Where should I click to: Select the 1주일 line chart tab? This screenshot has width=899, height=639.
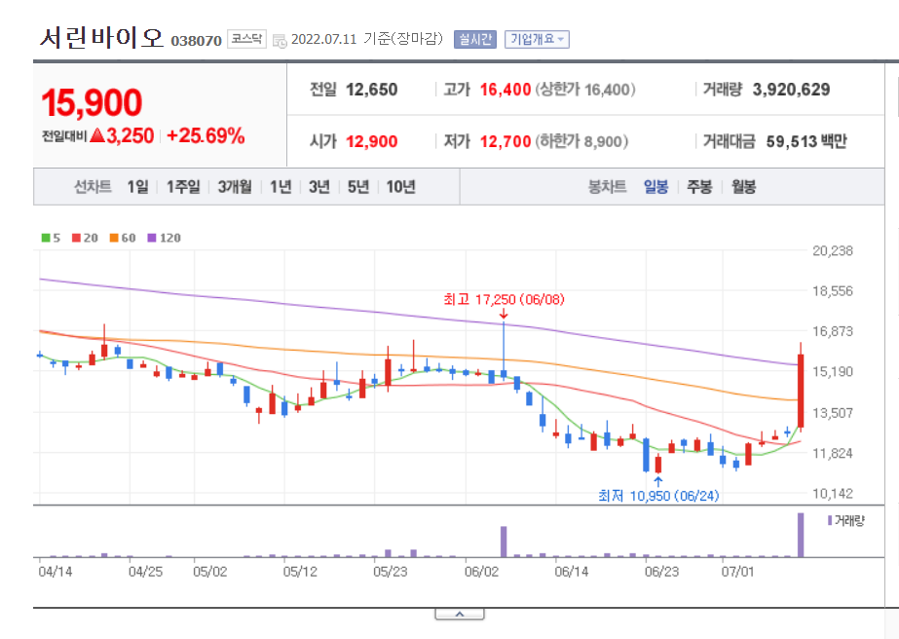click(x=183, y=187)
